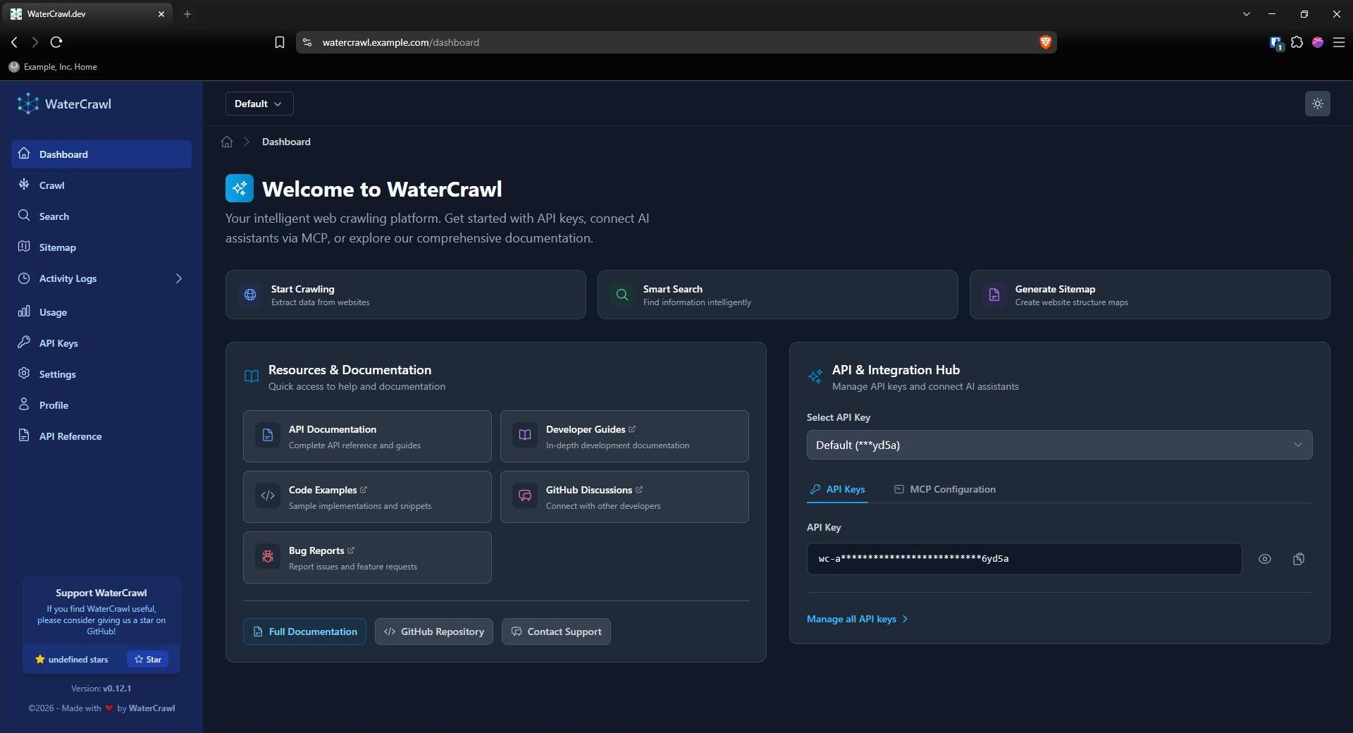Click the Bug Reports bug icon
Viewport: 1353px width, 733px height.
tap(268, 557)
